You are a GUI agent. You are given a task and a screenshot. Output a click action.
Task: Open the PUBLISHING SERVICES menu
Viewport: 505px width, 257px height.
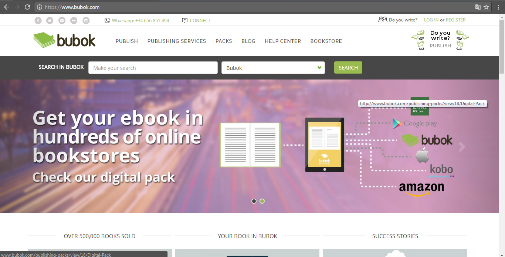[177, 41]
